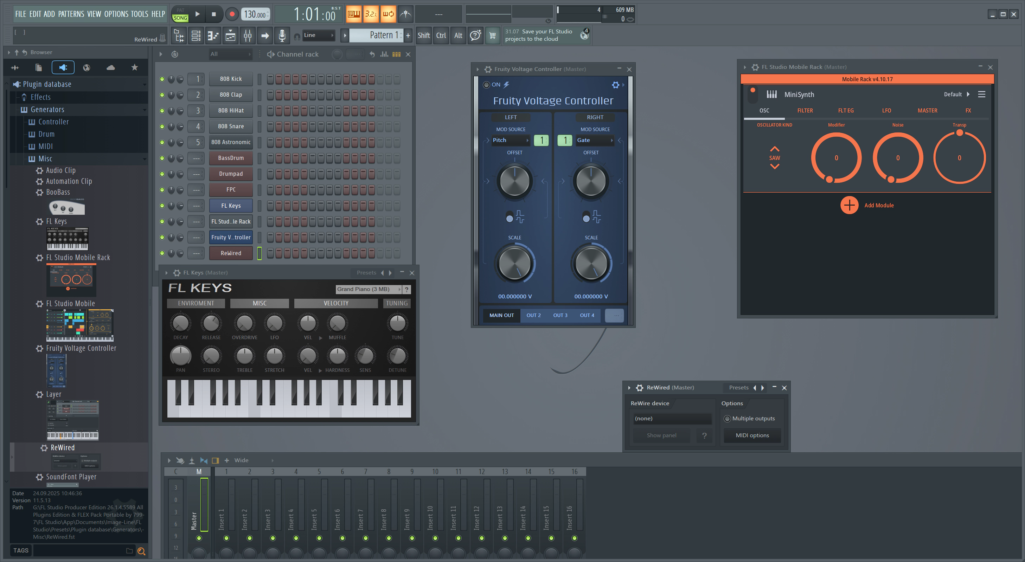The image size is (1025, 562).
Task: Adjust the DECAY knob in FL Keys
Action: [x=180, y=324]
